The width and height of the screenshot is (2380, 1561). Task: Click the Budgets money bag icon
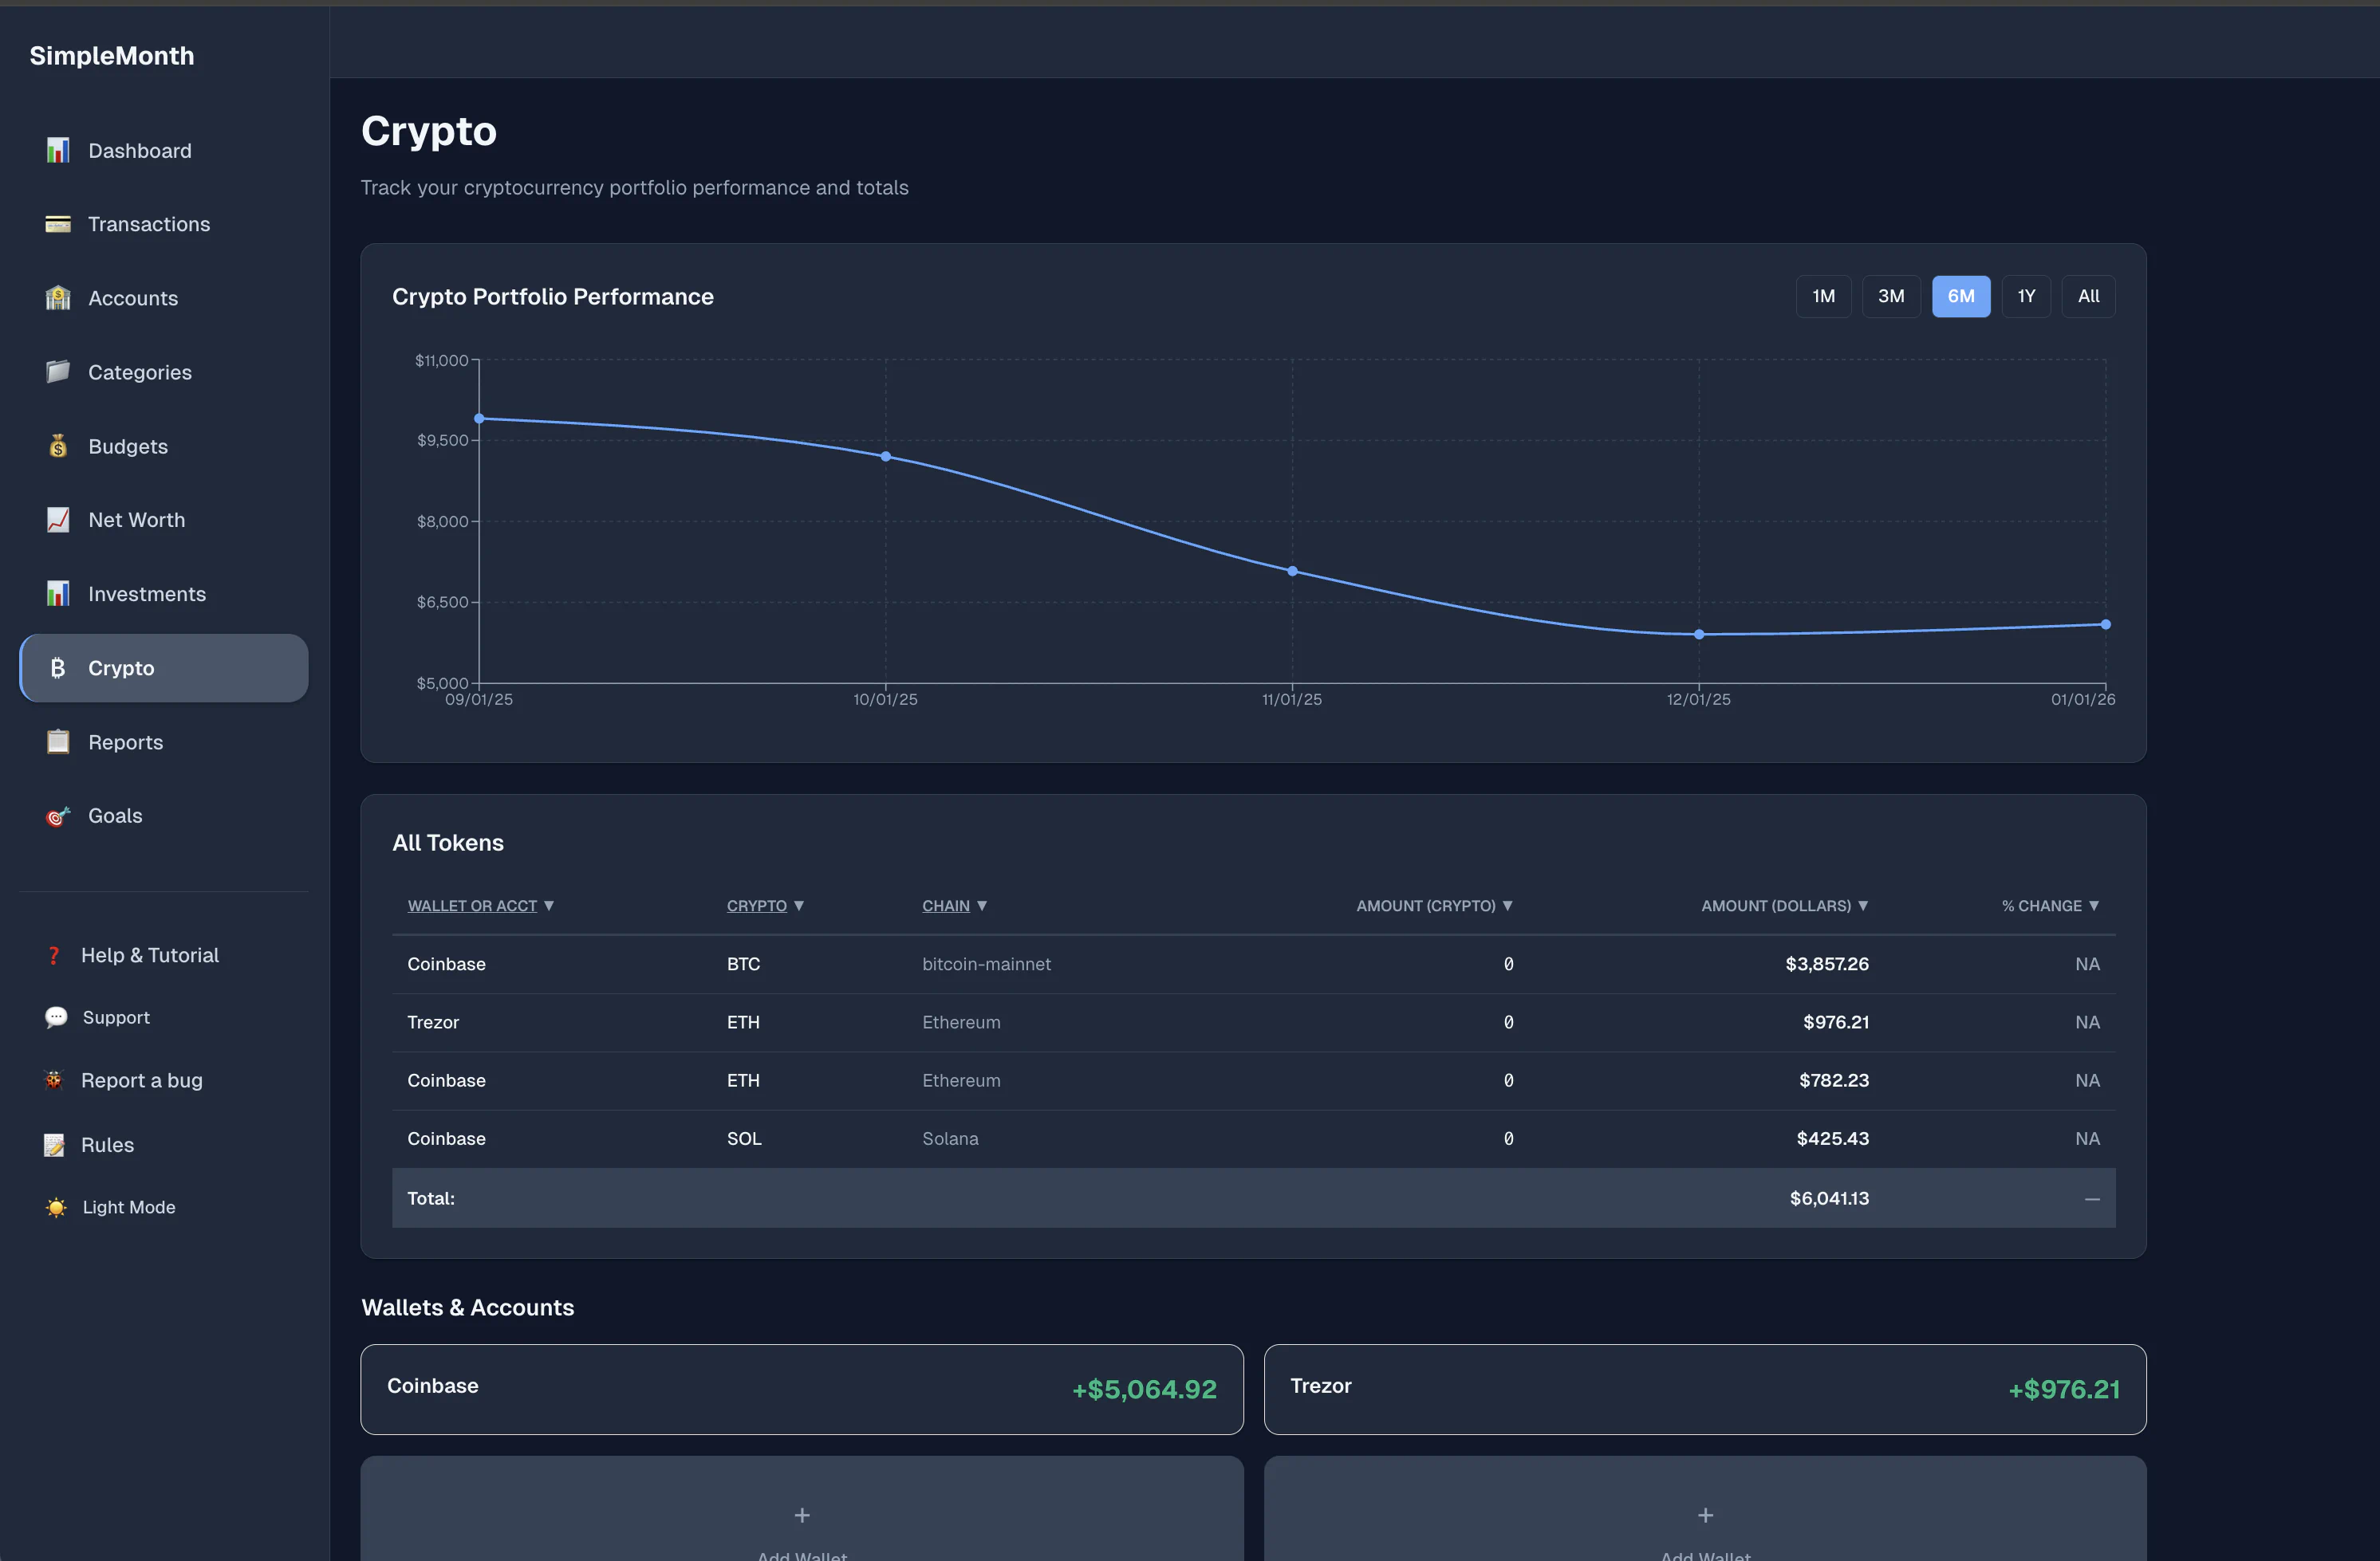click(58, 446)
